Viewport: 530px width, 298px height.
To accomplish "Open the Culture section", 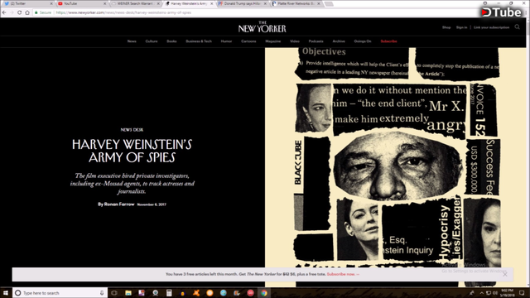I will [152, 41].
